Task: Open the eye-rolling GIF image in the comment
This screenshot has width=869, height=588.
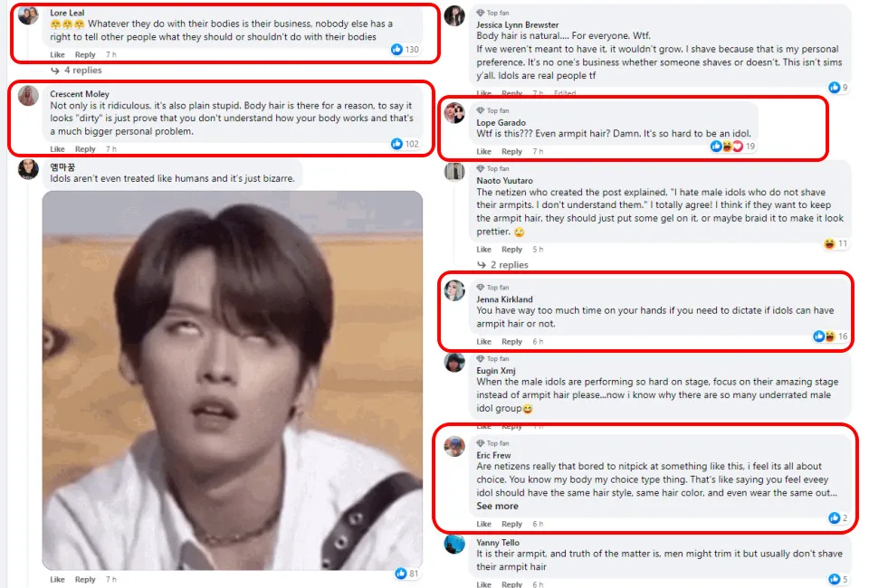Action: pos(233,380)
